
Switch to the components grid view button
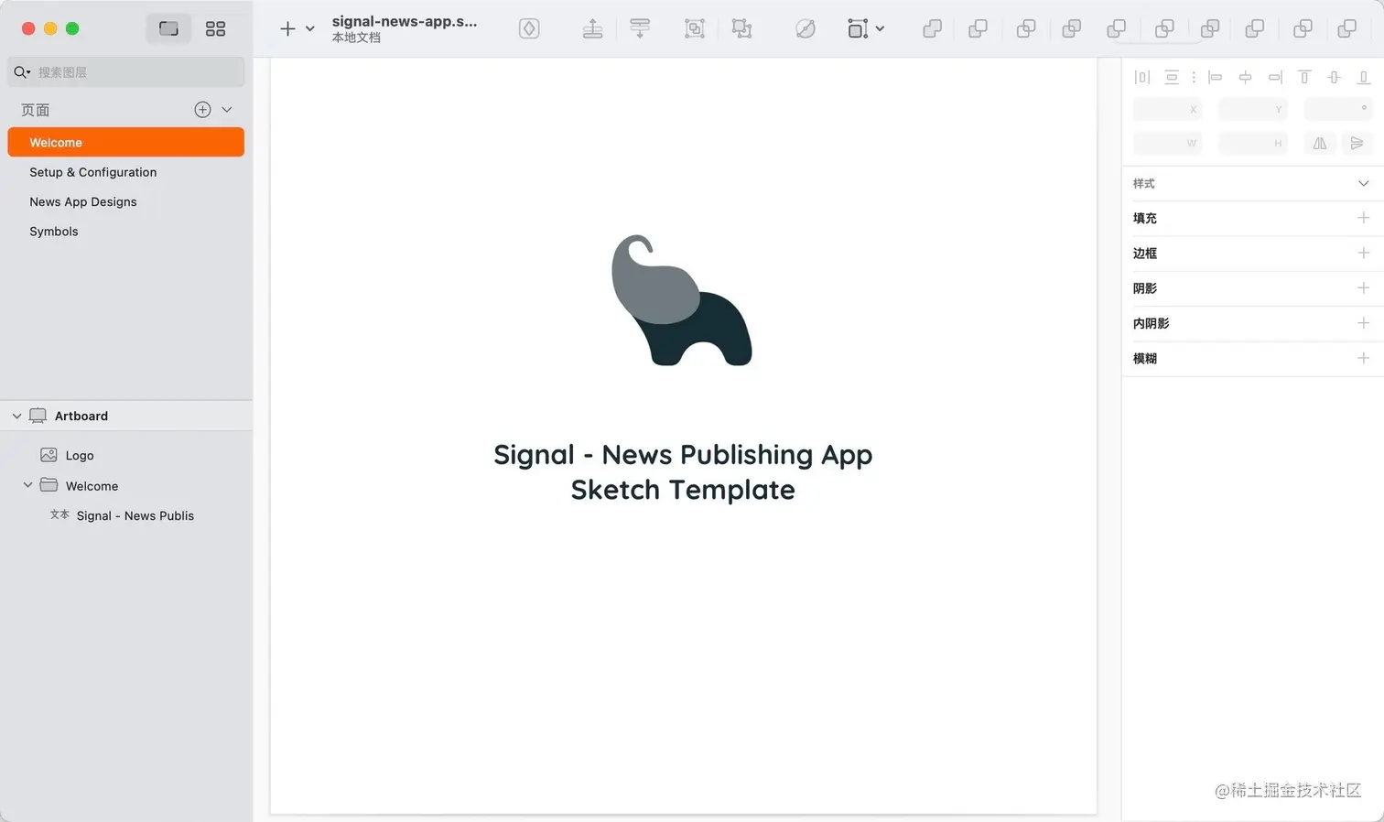pyautogui.click(x=215, y=28)
